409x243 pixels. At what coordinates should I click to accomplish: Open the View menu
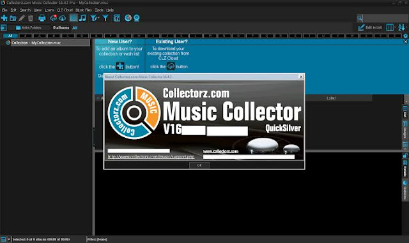(38, 10)
